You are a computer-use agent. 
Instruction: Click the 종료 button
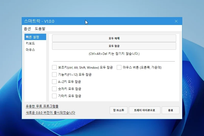click(x=171, y=110)
